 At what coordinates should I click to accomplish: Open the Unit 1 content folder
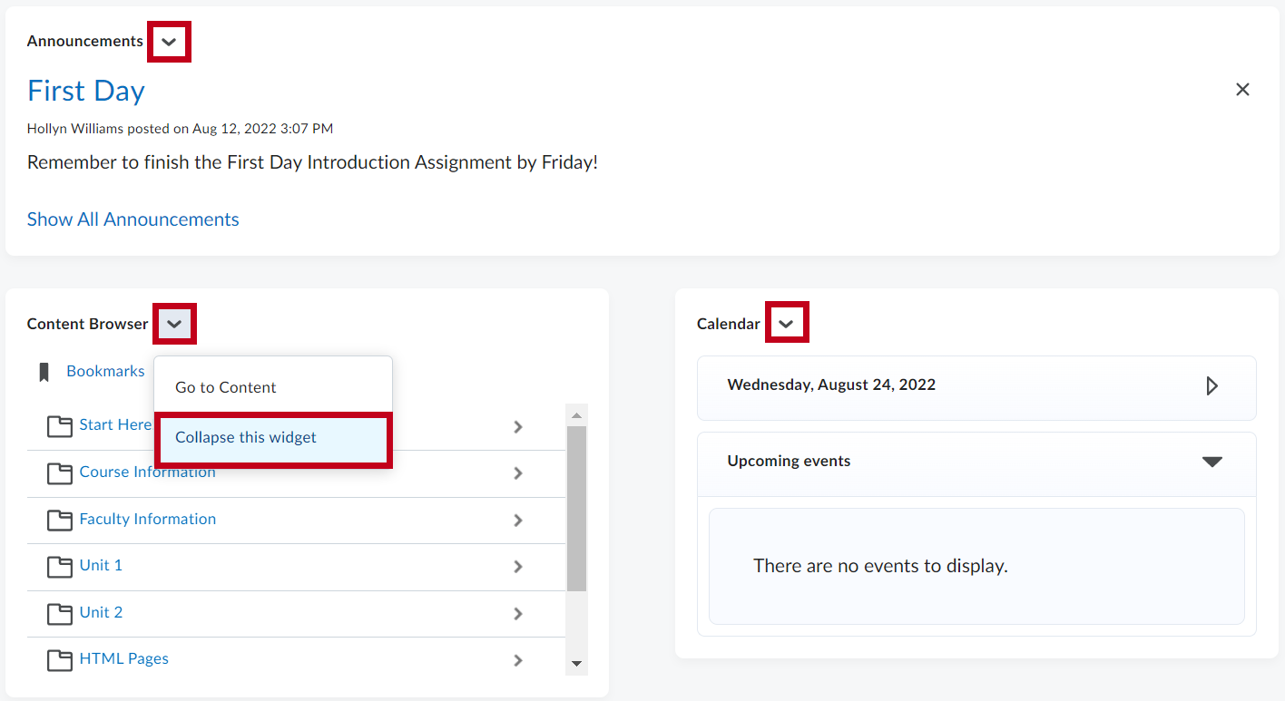tap(101, 565)
